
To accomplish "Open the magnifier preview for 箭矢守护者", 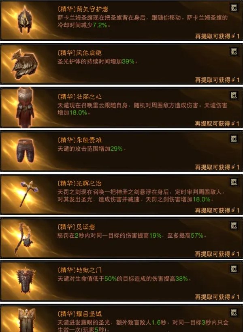I will (234, 8).
